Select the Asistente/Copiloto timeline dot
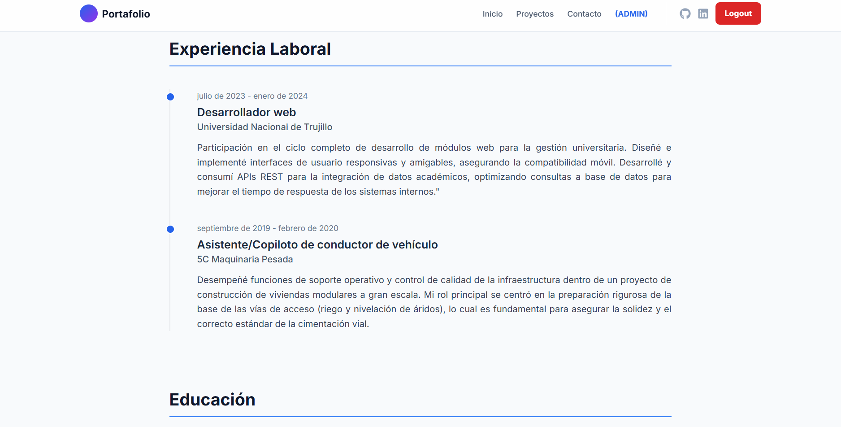Viewport: 841px width, 427px height. pyautogui.click(x=170, y=229)
